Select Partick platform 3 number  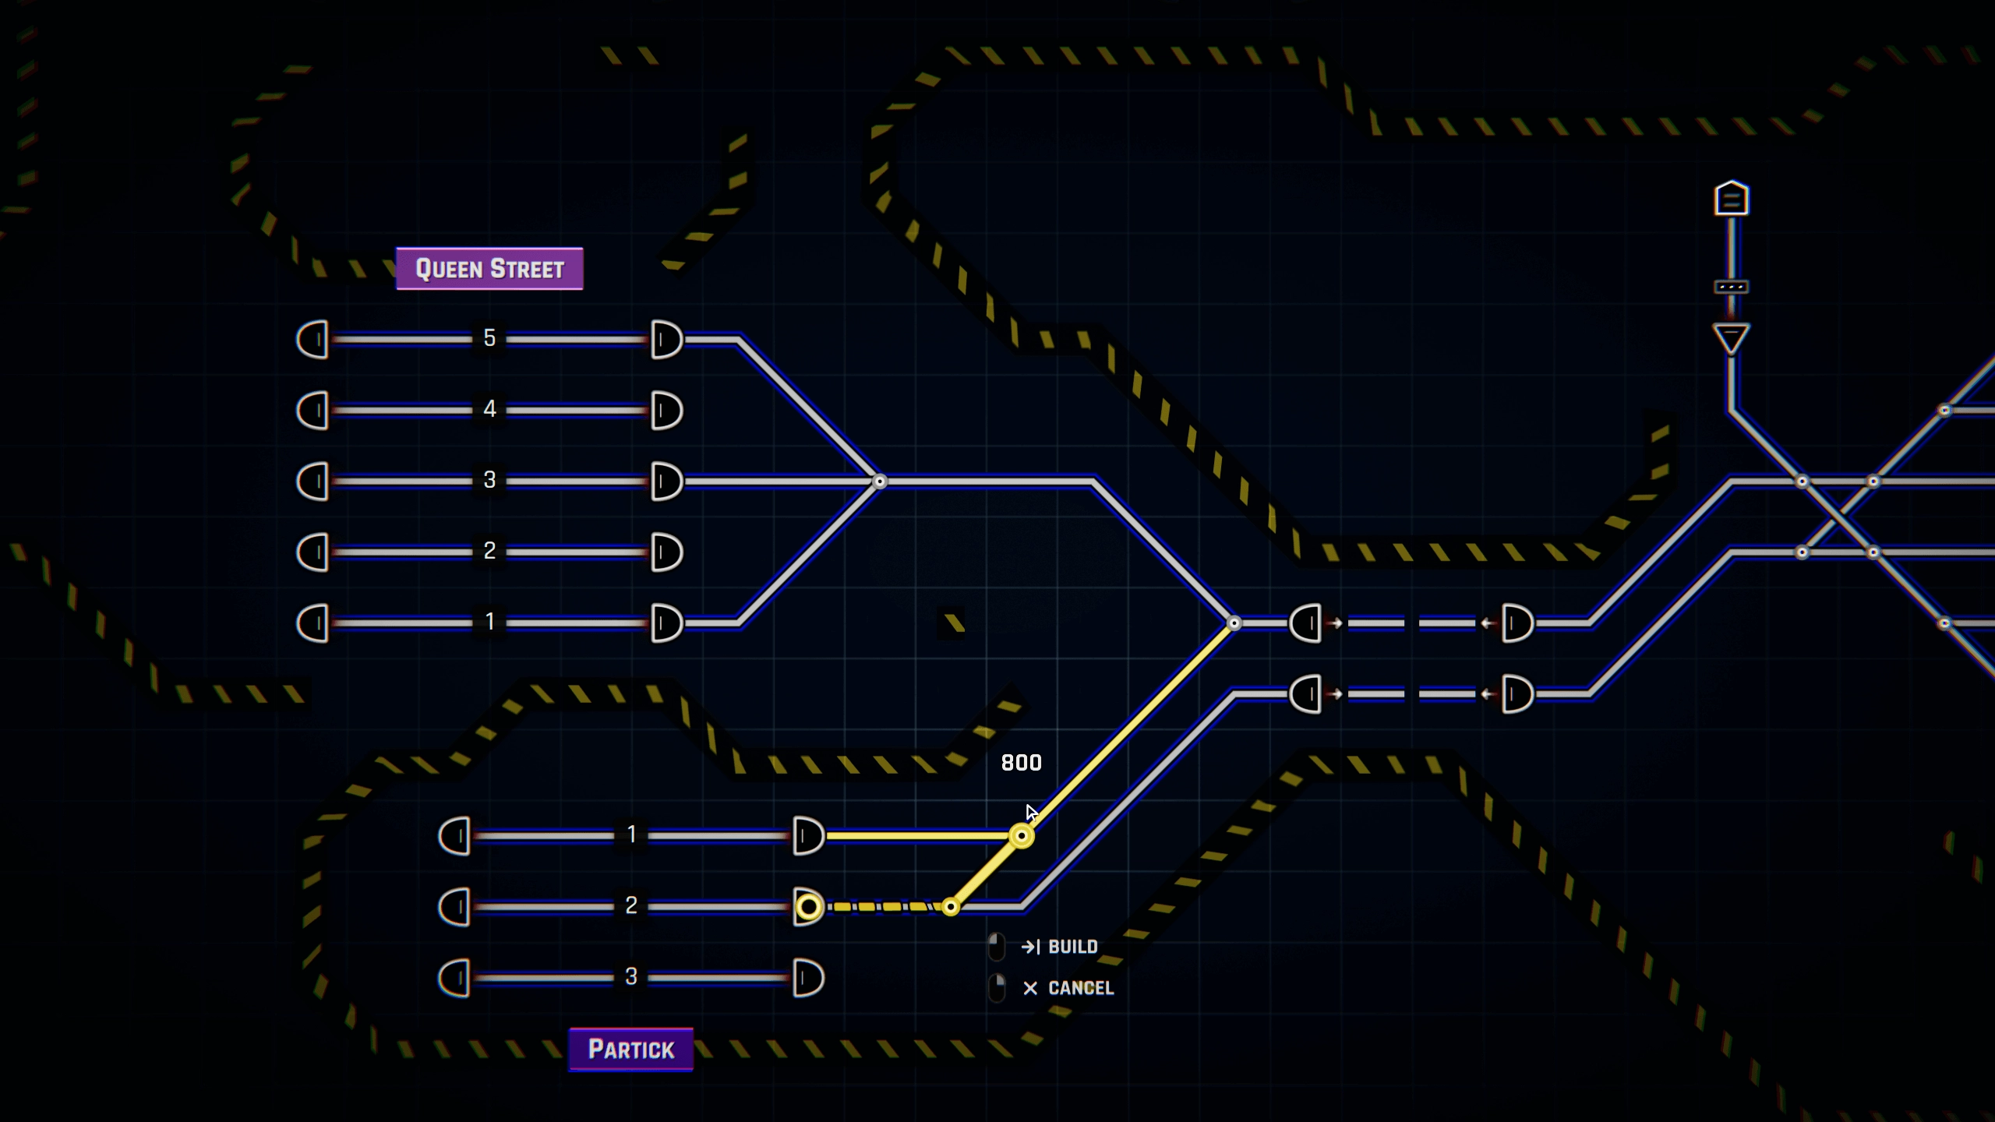[631, 976]
